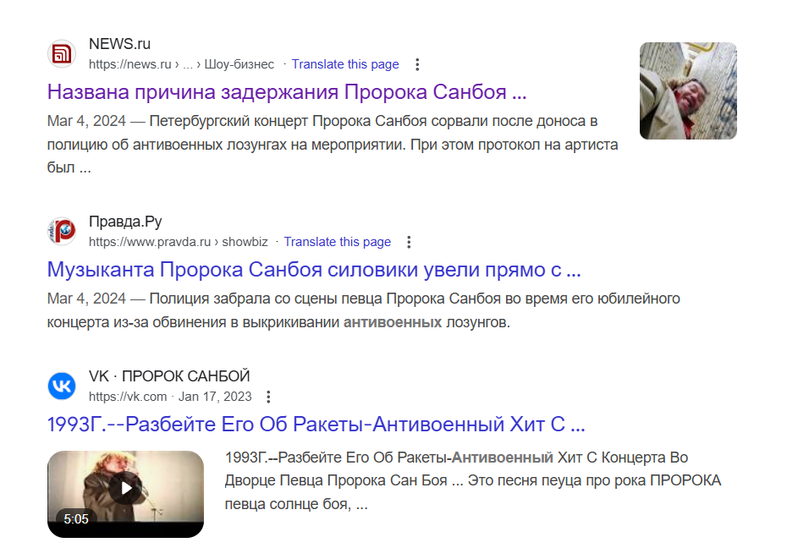
Task: Open more options for Правда.Ру result
Action: point(409,242)
